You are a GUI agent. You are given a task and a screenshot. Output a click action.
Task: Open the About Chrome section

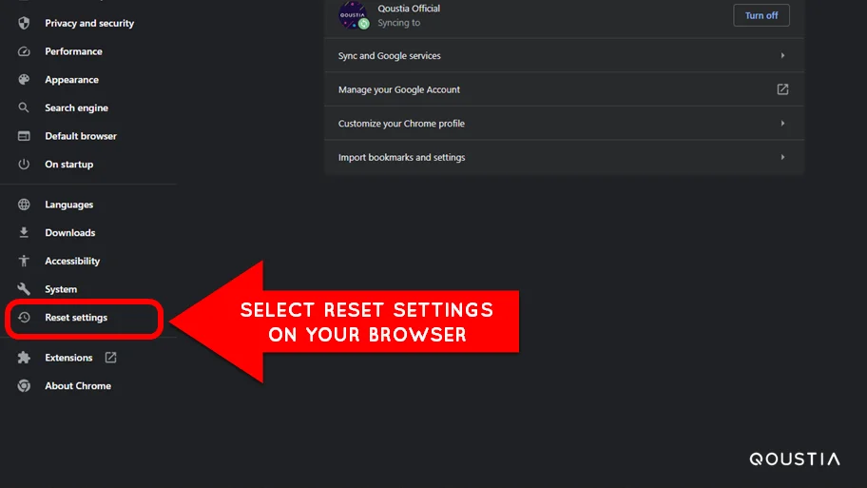tap(78, 385)
